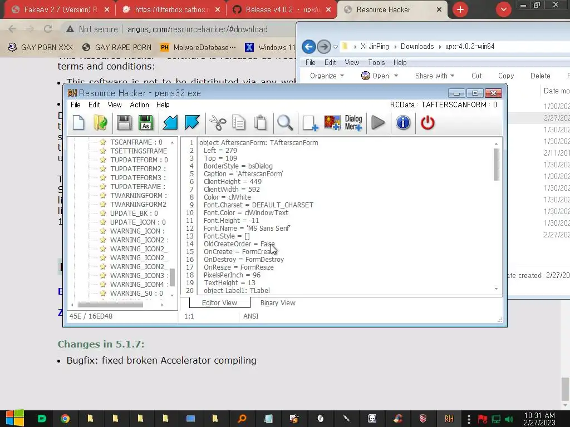Switch to the FakeAv 2.7 browser tab

point(60,10)
